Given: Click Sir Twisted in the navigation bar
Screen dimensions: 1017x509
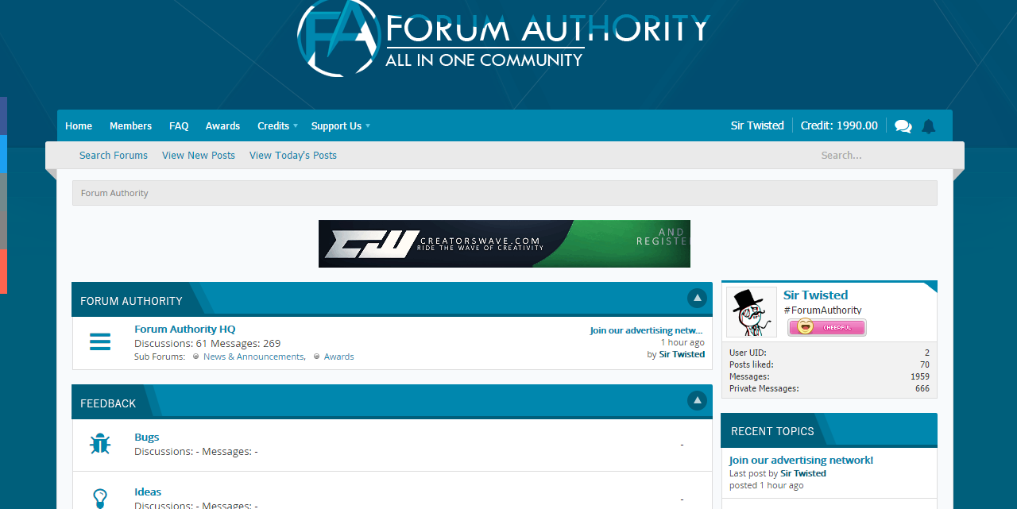Looking at the screenshot, I should (x=757, y=125).
